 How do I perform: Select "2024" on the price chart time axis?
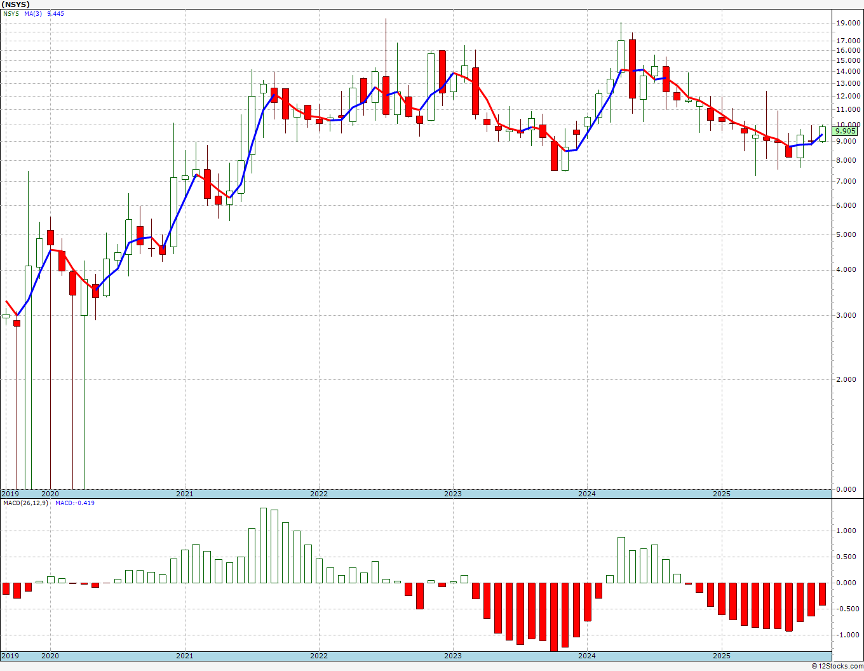tap(587, 494)
